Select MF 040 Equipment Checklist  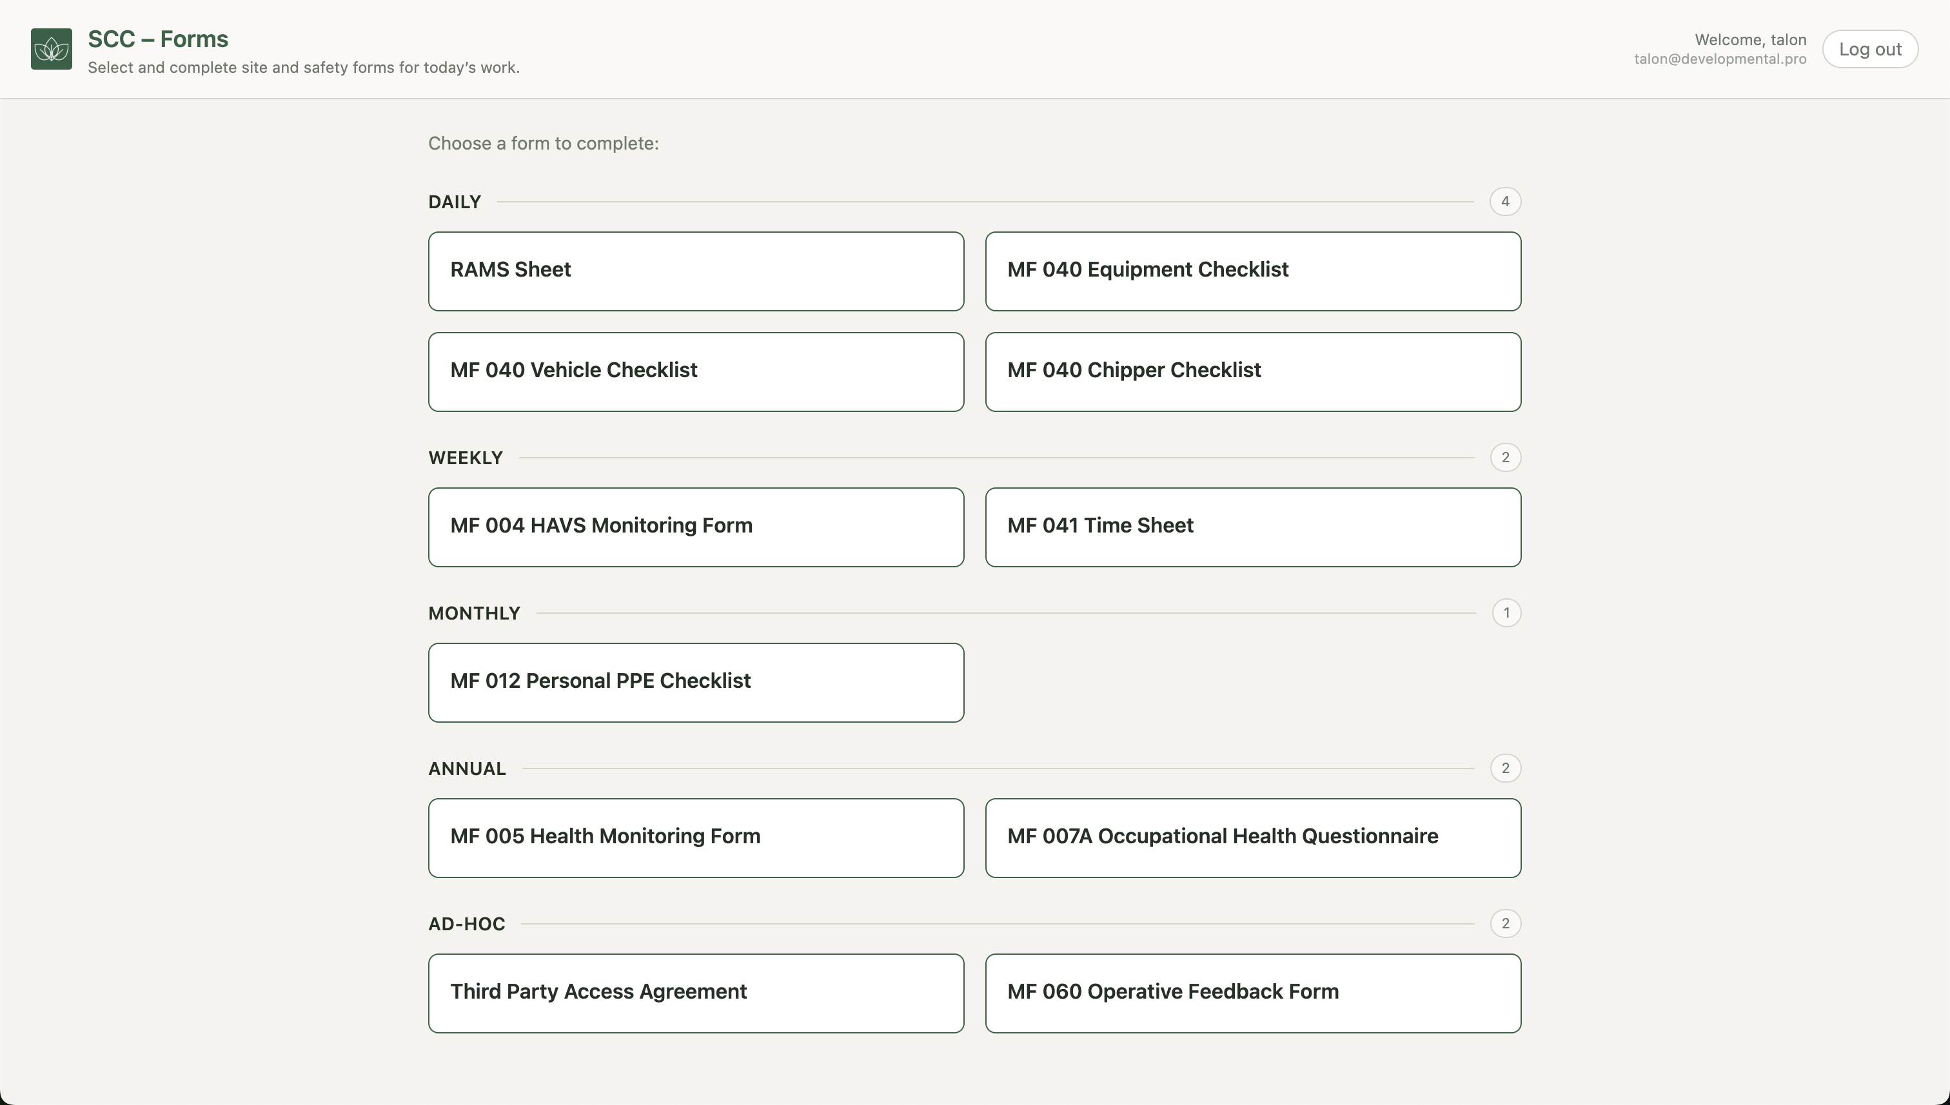pyautogui.click(x=1252, y=271)
